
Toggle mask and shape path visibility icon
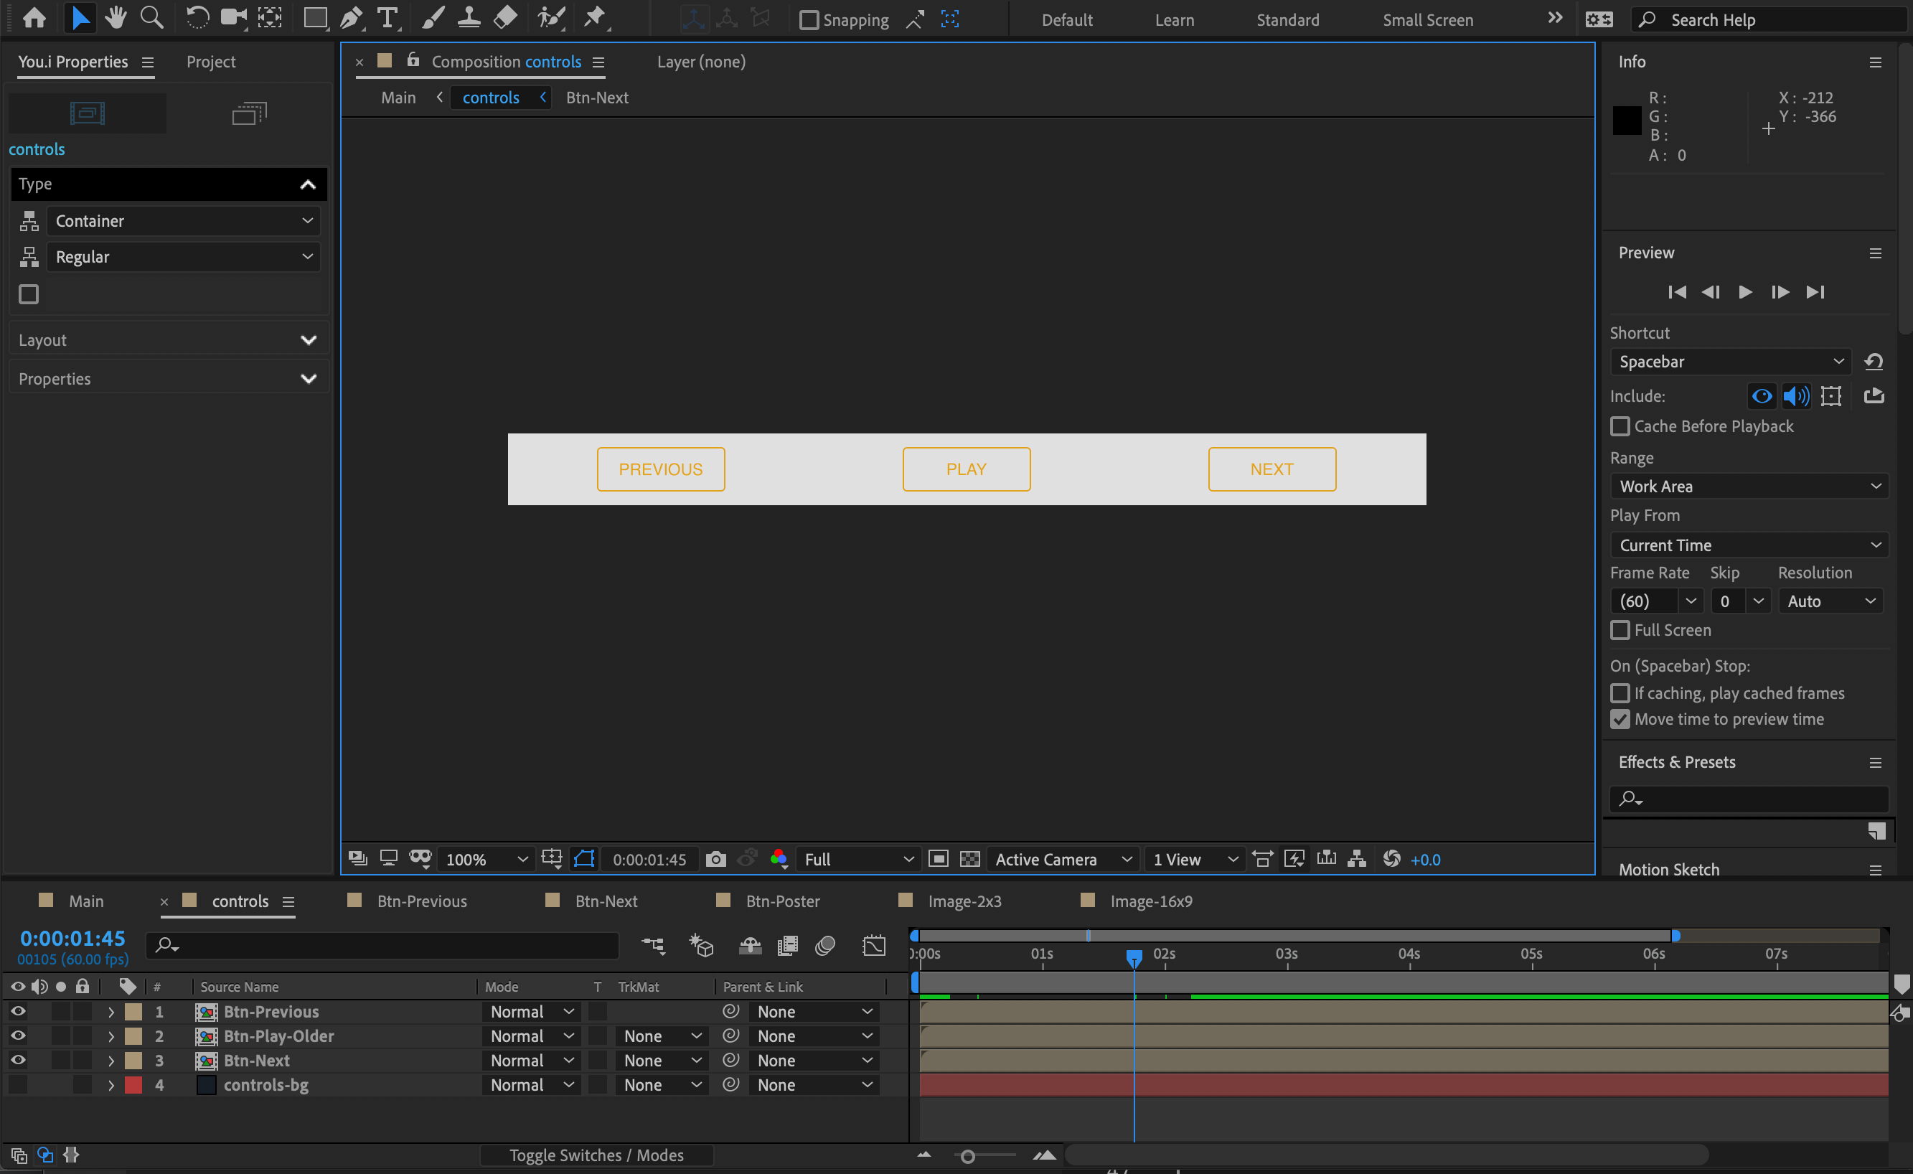584,859
